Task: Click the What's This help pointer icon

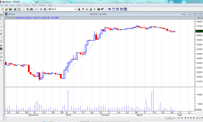Action: pos(102,9)
